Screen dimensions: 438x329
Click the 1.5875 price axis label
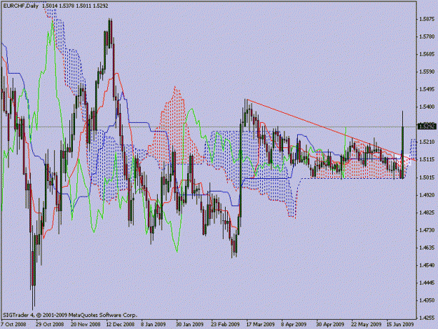(x=427, y=19)
